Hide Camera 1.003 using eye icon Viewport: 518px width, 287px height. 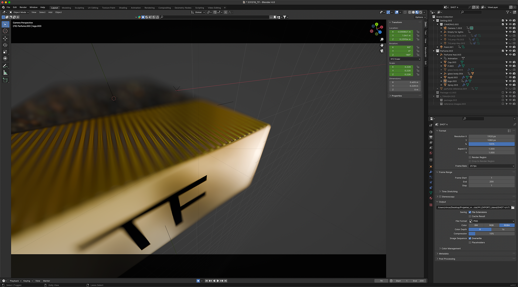[510, 28]
